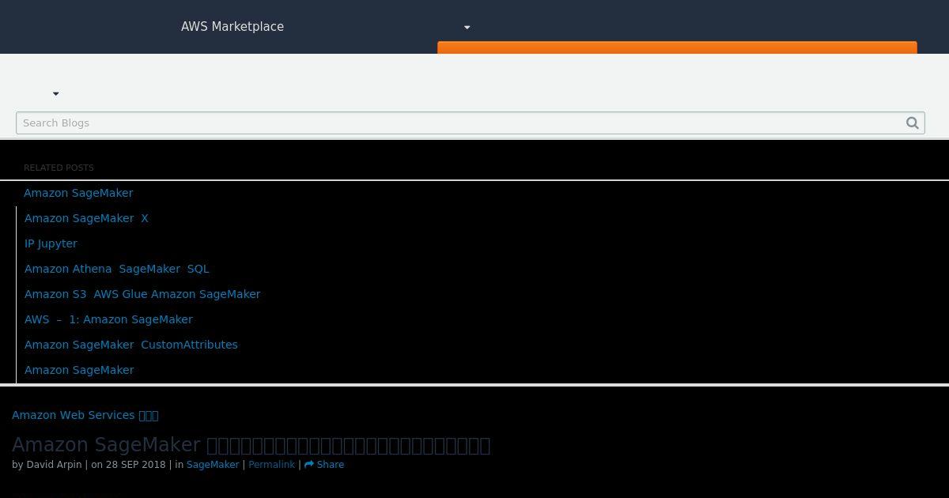Click the Share arrow icon
Viewport: 949px width, 498px height.
point(309,465)
